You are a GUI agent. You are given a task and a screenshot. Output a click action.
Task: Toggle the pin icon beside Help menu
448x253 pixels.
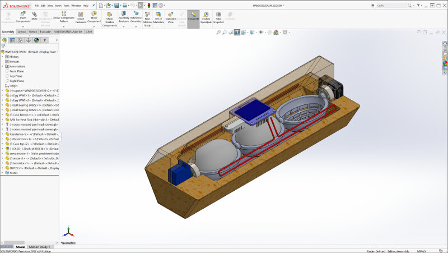click(93, 6)
